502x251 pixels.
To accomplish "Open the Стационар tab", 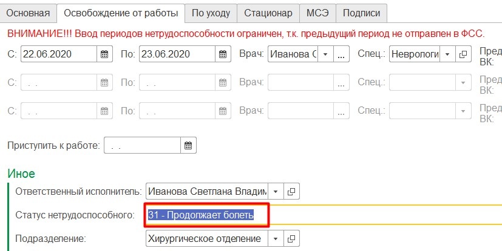I will click(268, 13).
